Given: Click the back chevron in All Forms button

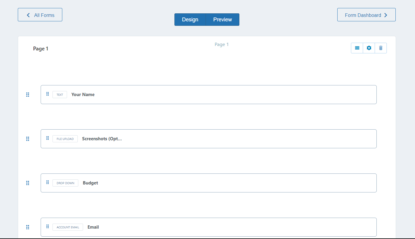Looking at the screenshot, I should coord(28,15).
